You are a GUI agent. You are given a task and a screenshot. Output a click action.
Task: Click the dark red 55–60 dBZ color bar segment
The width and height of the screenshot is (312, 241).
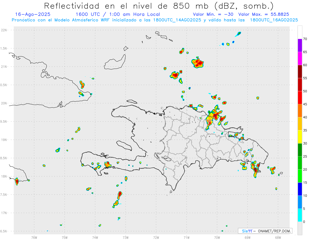(300, 71)
